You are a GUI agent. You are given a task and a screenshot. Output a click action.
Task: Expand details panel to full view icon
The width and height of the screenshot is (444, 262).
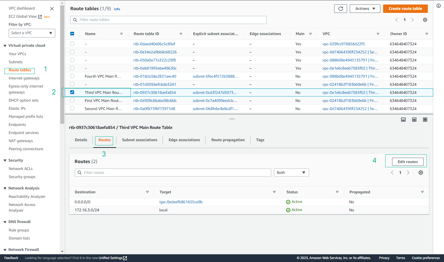click(425, 120)
